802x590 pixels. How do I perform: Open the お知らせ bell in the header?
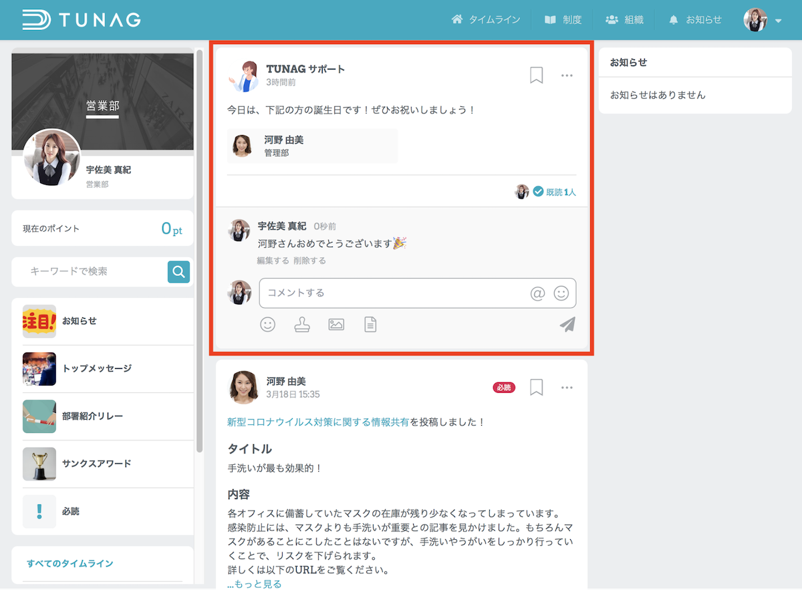coord(695,20)
